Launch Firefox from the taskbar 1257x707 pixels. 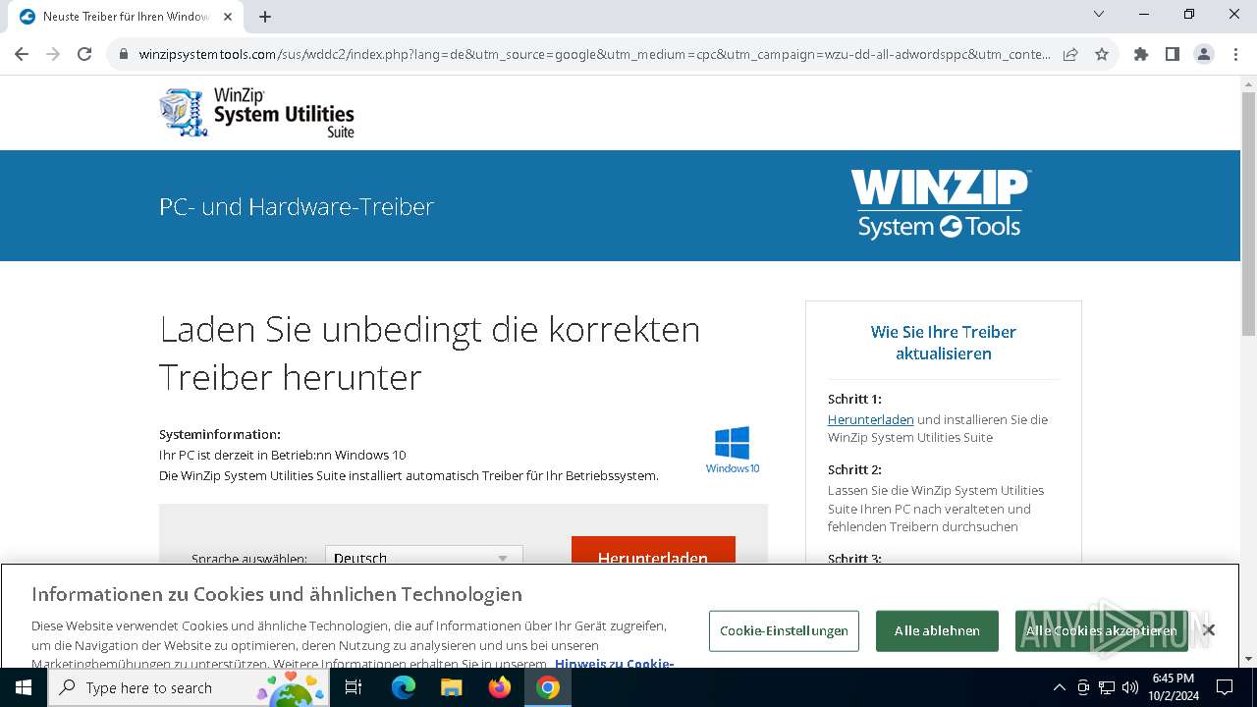pyautogui.click(x=500, y=687)
